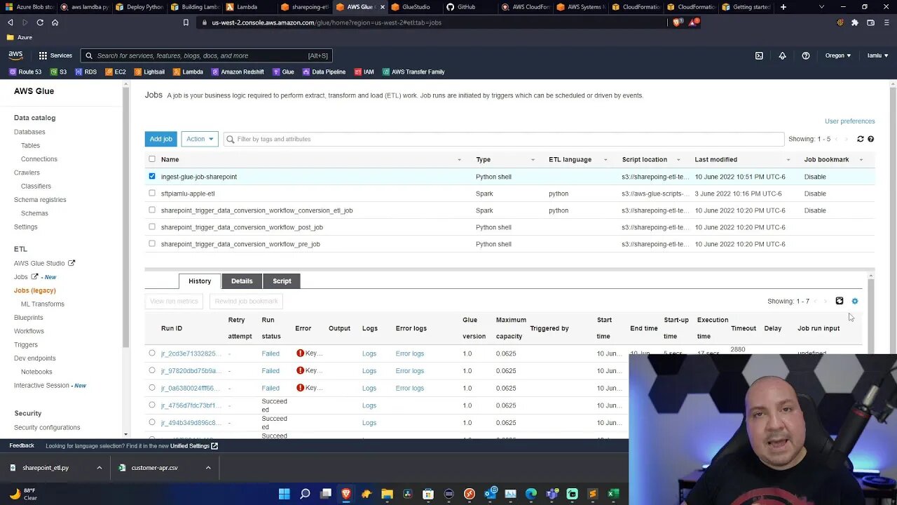Click the Brave Rewards triangle icon
Screen dimensions: 897x505
coord(694,22)
